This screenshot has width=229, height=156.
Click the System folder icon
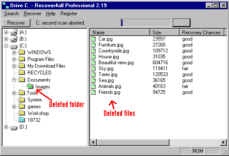22,99
